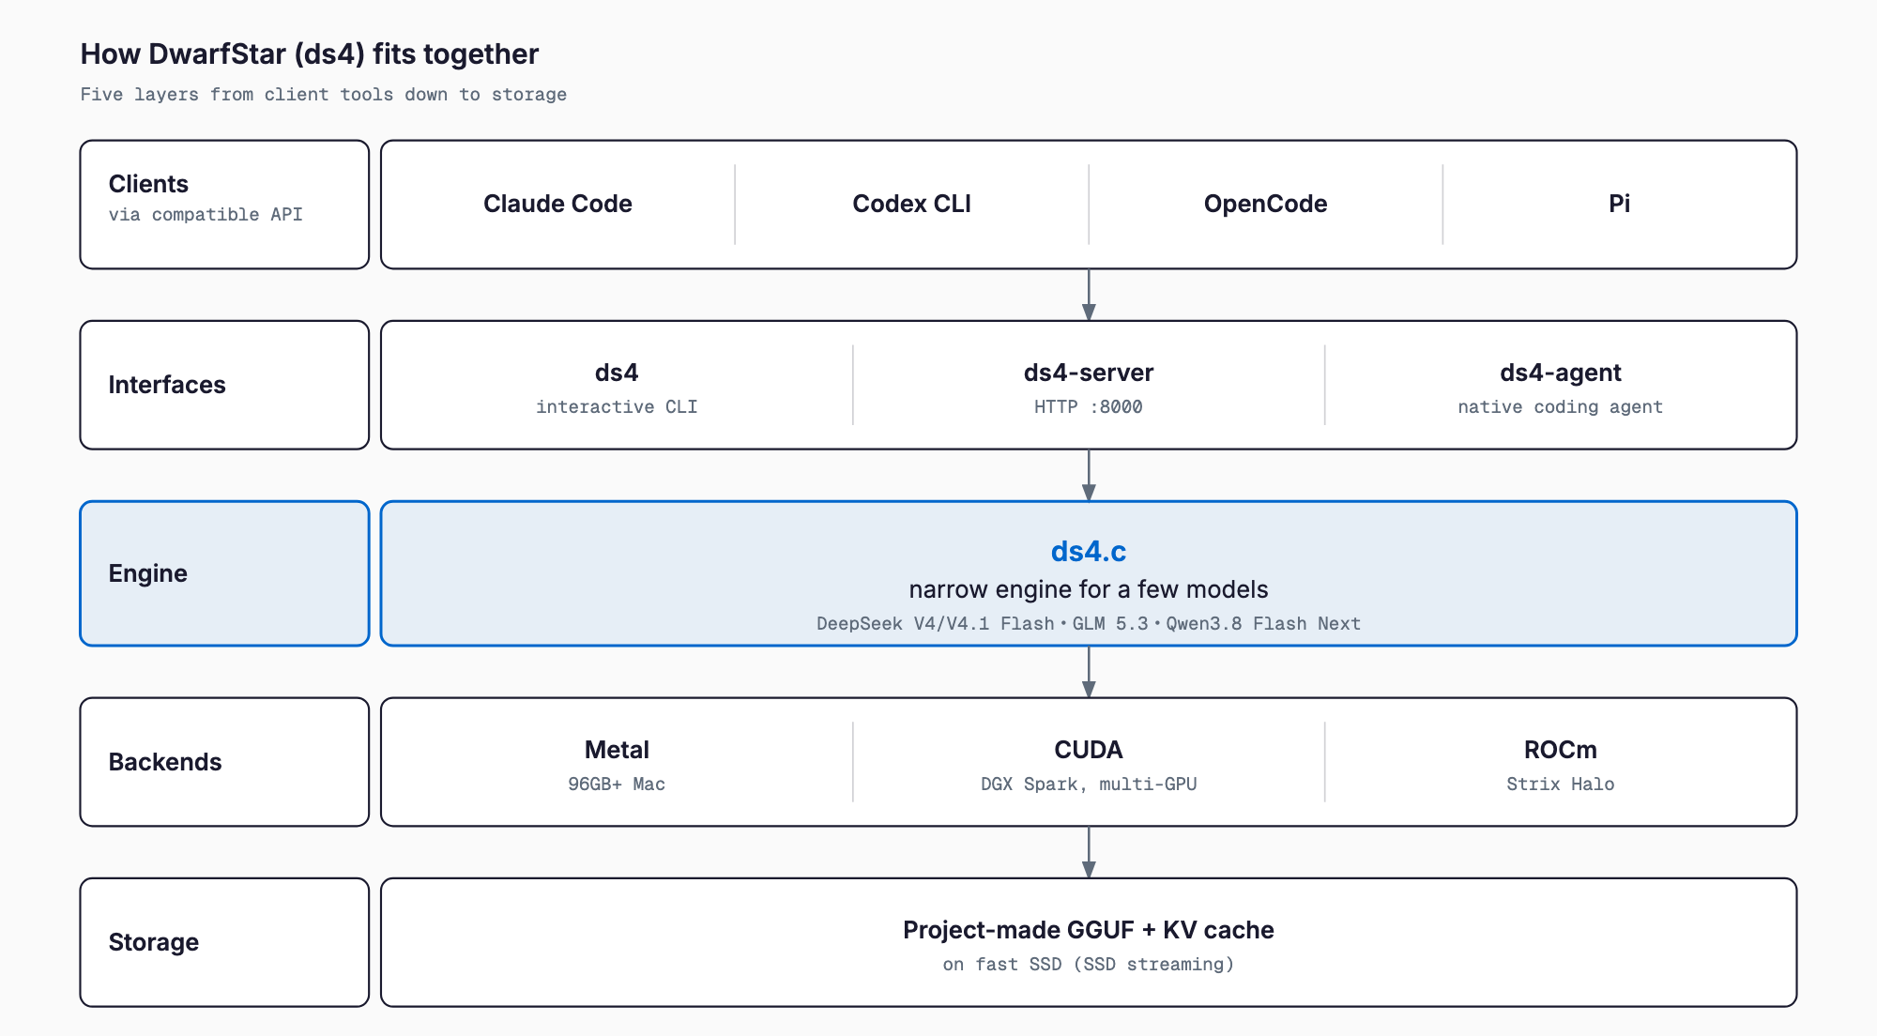Click the "on fast SSD (SSD streaming)" caption
This screenshot has width=1877, height=1036.
pyautogui.click(x=1089, y=964)
